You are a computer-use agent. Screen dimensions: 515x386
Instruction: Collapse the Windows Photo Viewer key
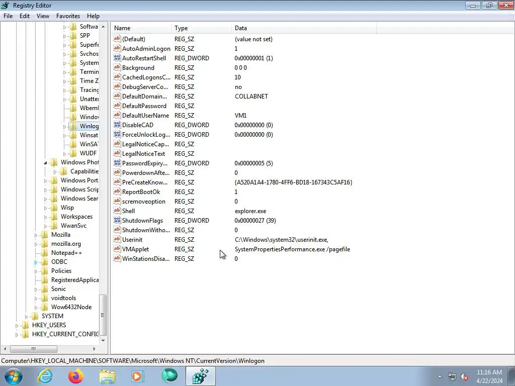click(45, 162)
